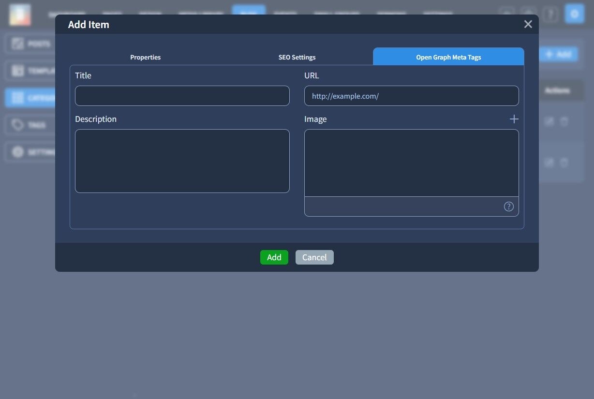The height and width of the screenshot is (399, 594).
Task: Click the empty Image preview area
Action: tap(411, 163)
